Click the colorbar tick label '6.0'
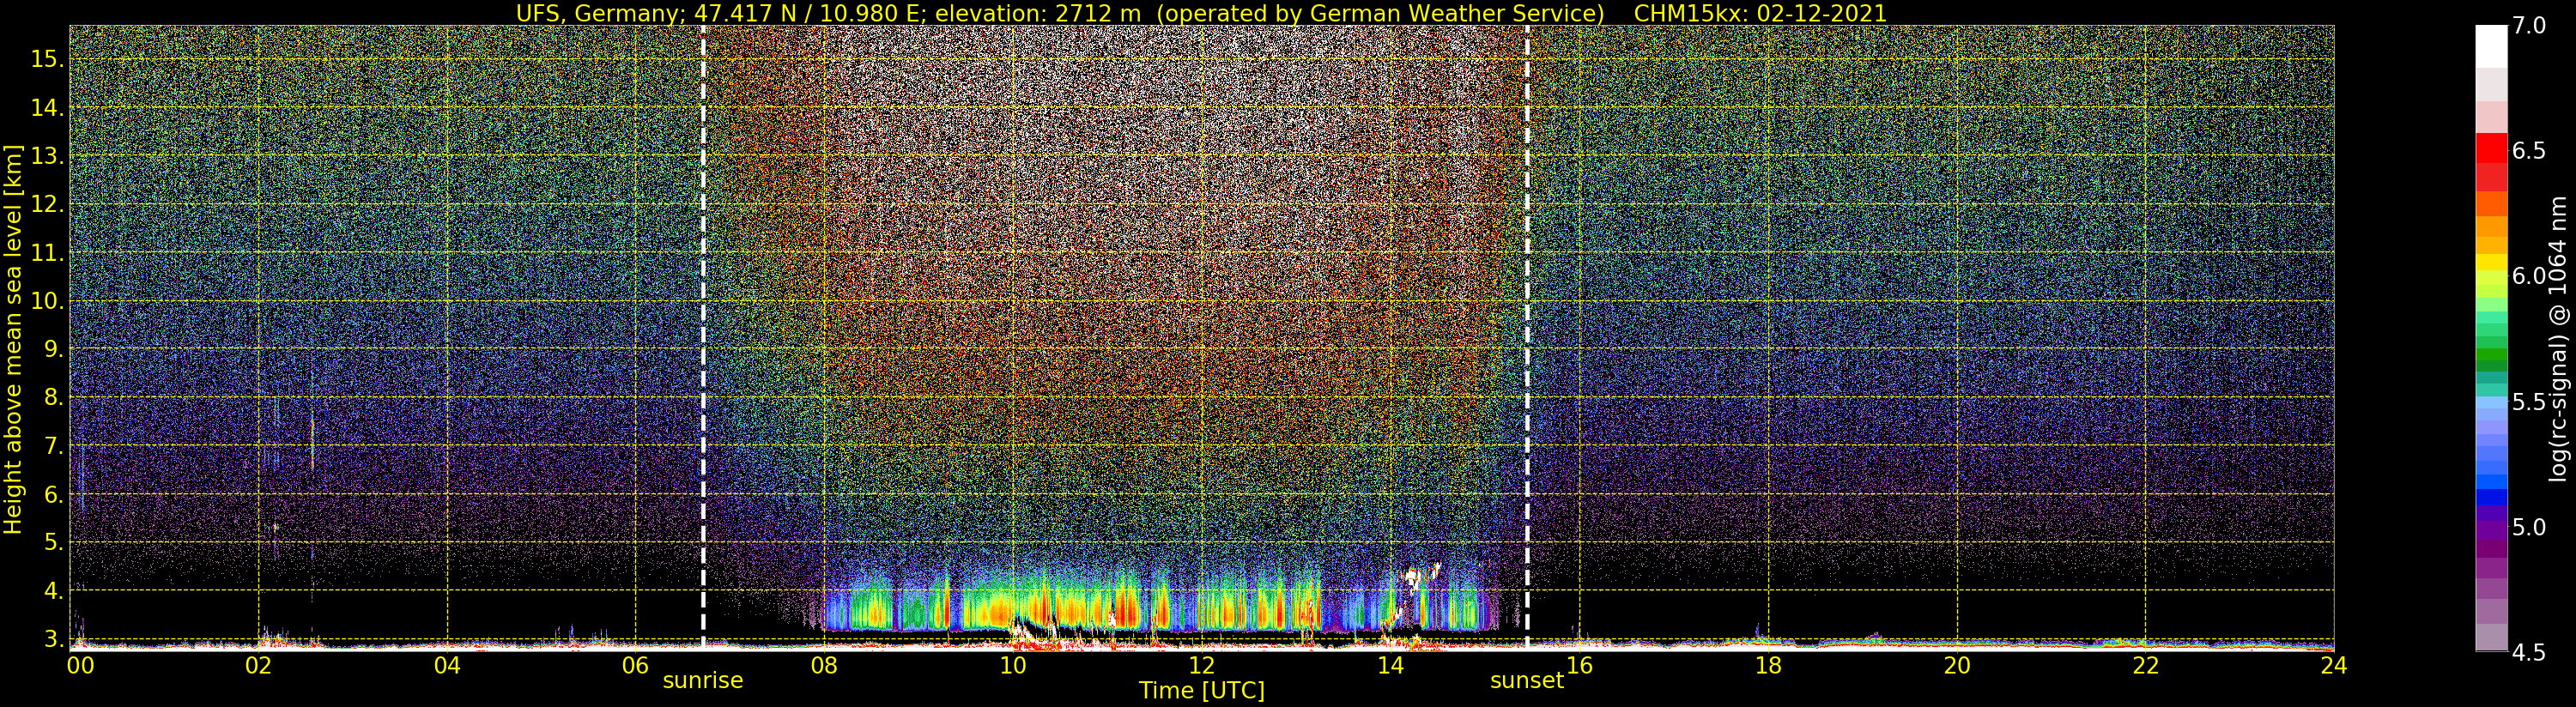The height and width of the screenshot is (707, 2576). click(x=2529, y=276)
